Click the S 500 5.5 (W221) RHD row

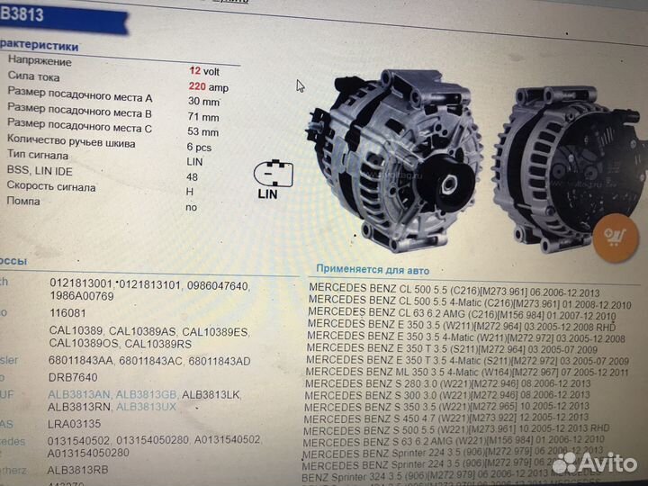tap(456, 429)
